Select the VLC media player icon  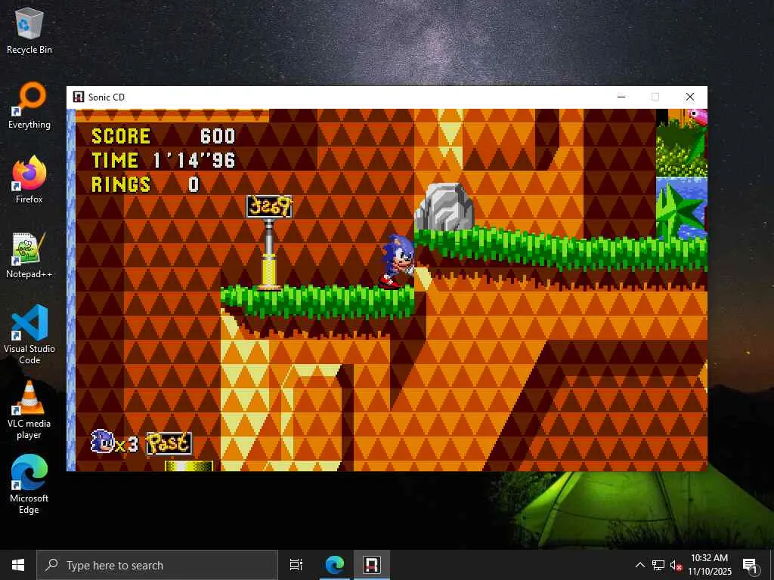click(x=29, y=410)
